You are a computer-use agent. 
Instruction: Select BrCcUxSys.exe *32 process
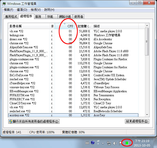[73, 75]
